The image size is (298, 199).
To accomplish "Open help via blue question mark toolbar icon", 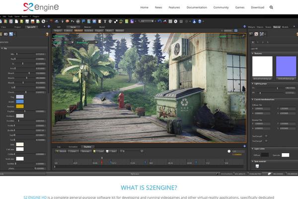I will (x=200, y=21).
